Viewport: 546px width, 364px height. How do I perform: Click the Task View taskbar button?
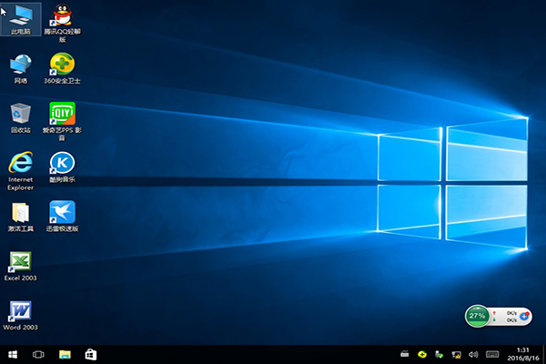[x=39, y=354]
